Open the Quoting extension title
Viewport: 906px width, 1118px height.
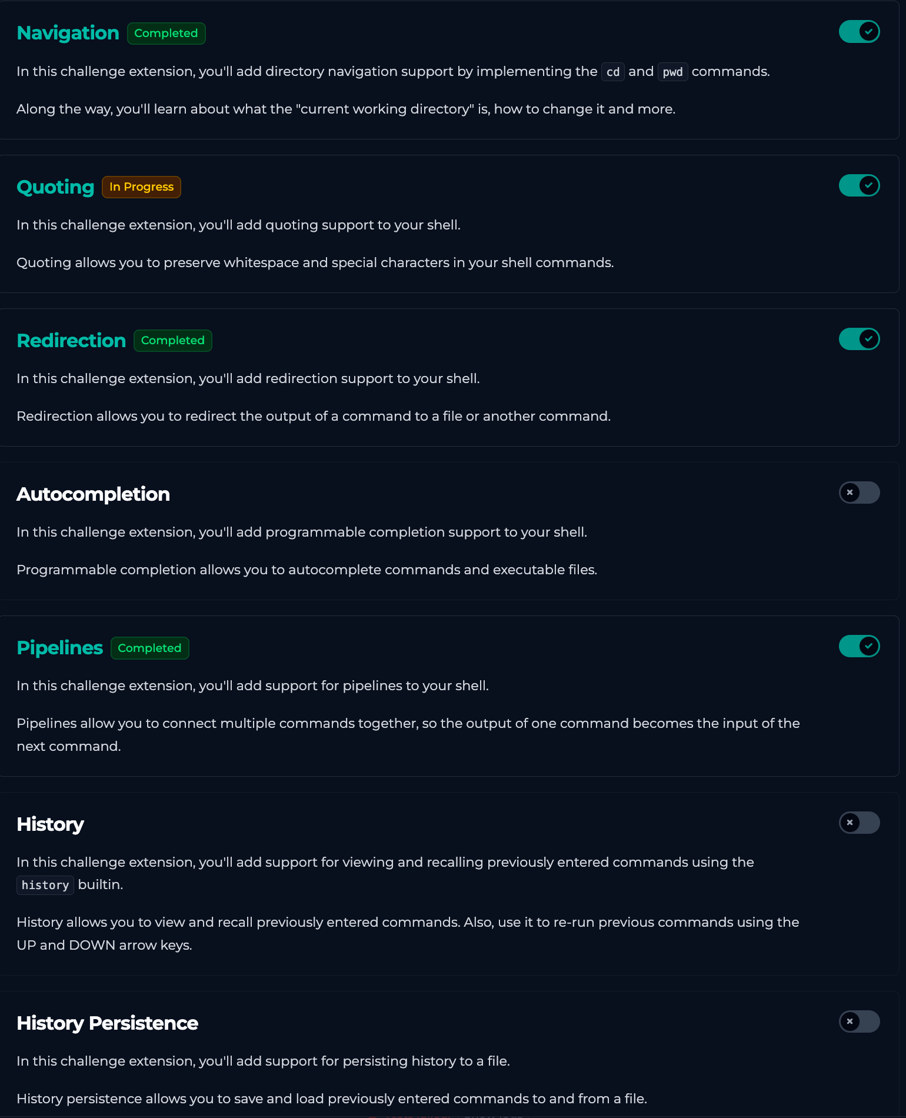pos(55,187)
